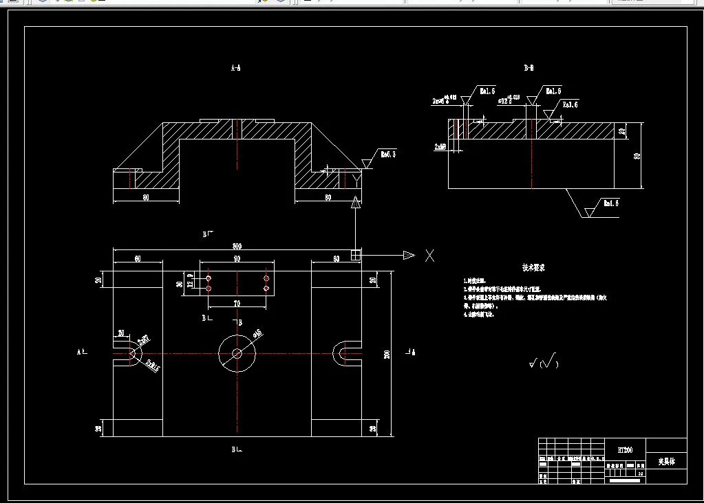Click the small center hole inside φ45 circle

tap(237, 354)
